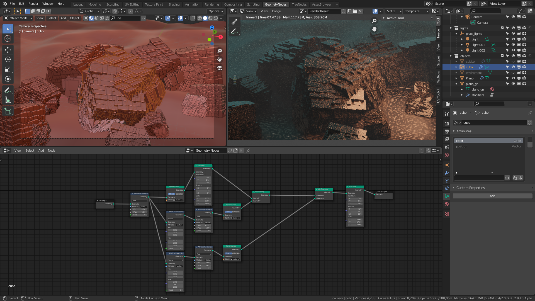Click the 3D viewport zoom magnifier icon

pos(220,51)
